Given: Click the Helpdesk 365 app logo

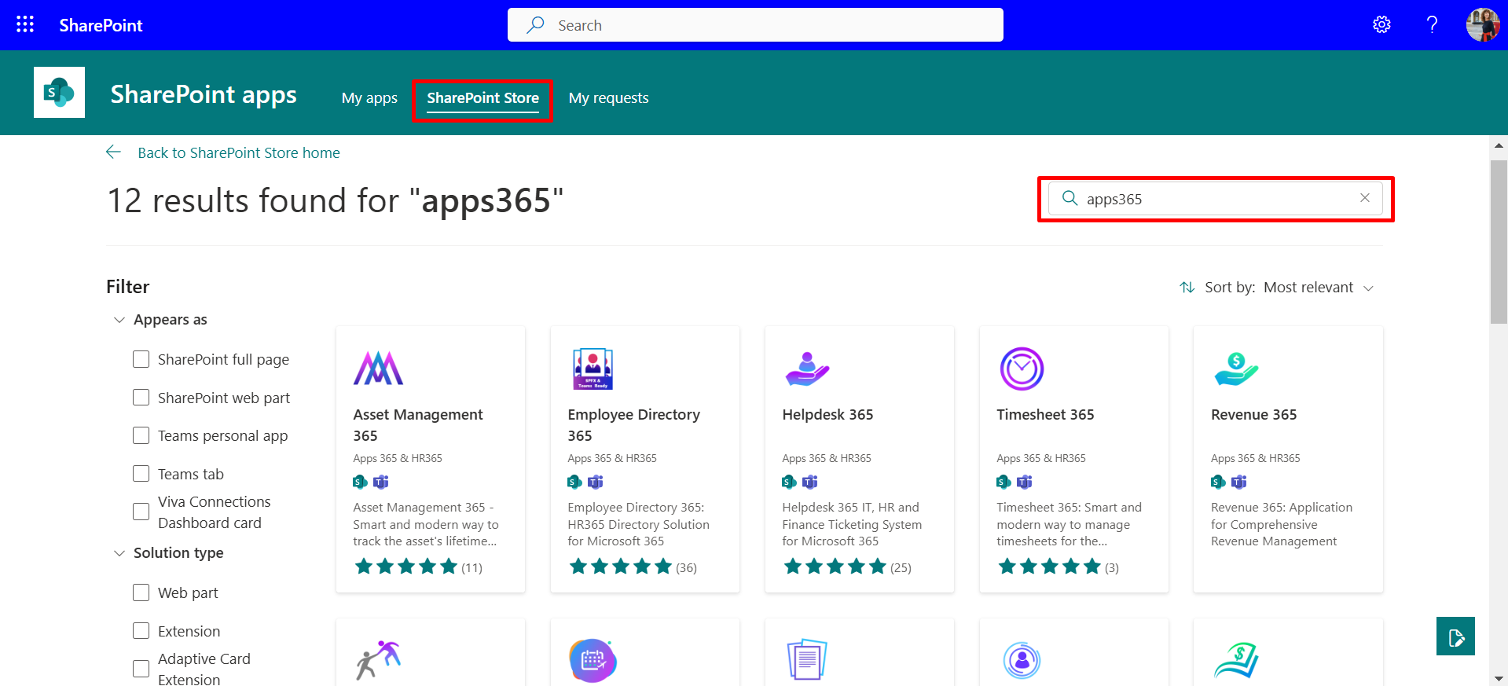Looking at the screenshot, I should coord(807,369).
